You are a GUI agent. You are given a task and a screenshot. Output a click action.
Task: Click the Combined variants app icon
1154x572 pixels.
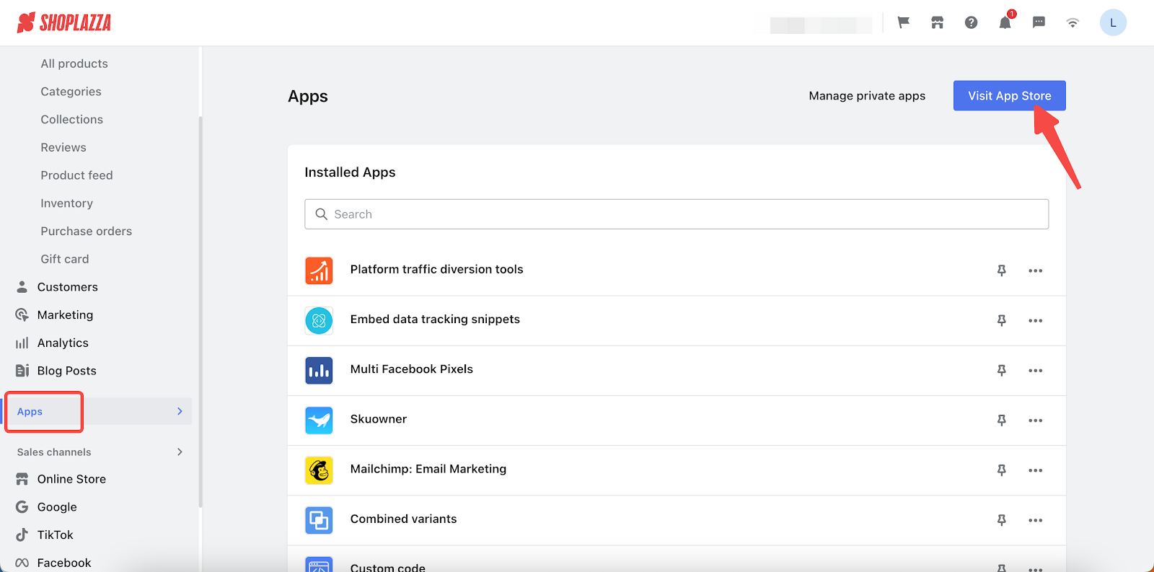319,520
